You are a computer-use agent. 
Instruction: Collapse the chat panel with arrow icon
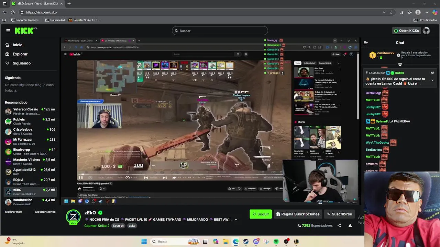click(365, 43)
